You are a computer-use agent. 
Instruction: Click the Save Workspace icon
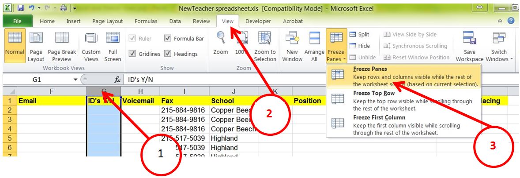pos(469,39)
